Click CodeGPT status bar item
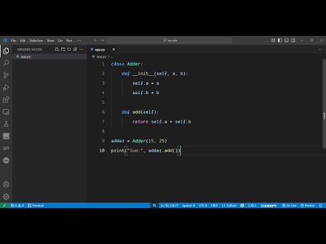The height and width of the screenshot is (244, 326). 269,205
